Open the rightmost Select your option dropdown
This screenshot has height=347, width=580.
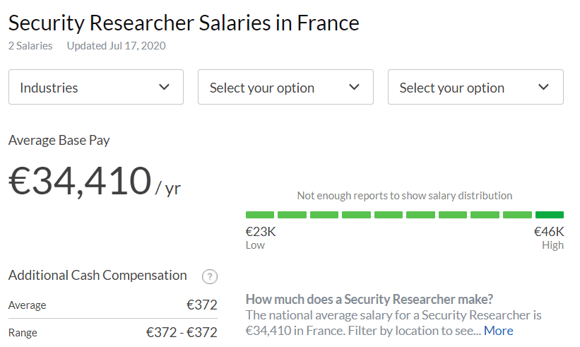[x=475, y=87]
